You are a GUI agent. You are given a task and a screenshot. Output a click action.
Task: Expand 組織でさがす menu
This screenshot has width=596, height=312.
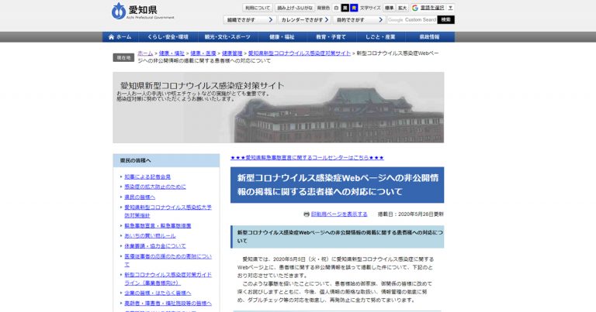(250, 19)
